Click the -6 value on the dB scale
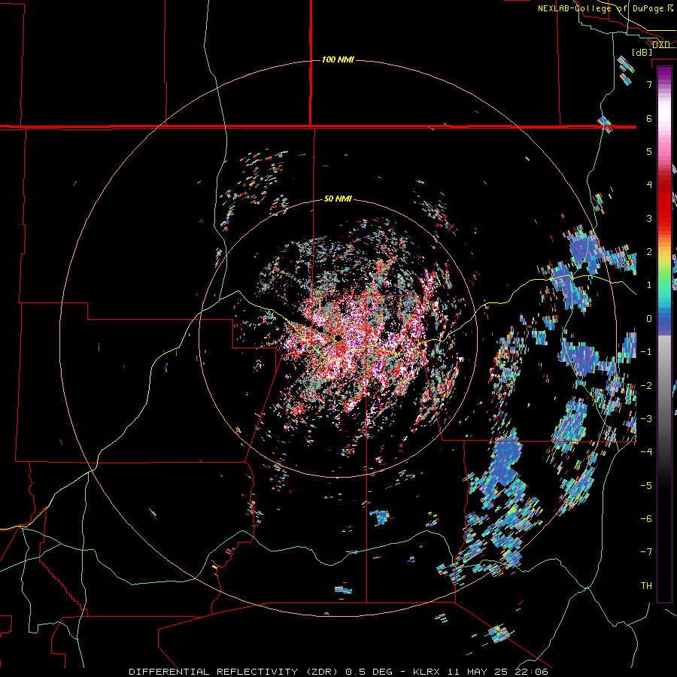The height and width of the screenshot is (677, 677). click(x=646, y=519)
